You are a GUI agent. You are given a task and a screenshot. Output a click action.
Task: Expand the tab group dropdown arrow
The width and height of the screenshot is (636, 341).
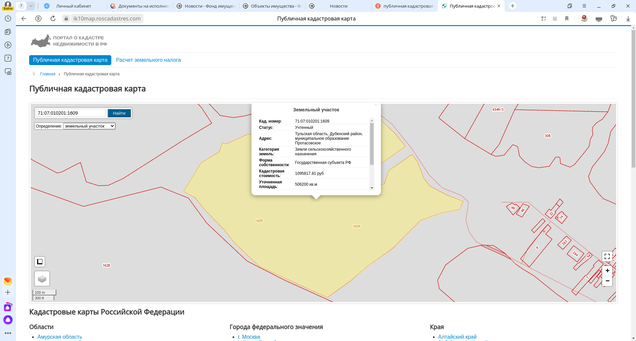31,6
